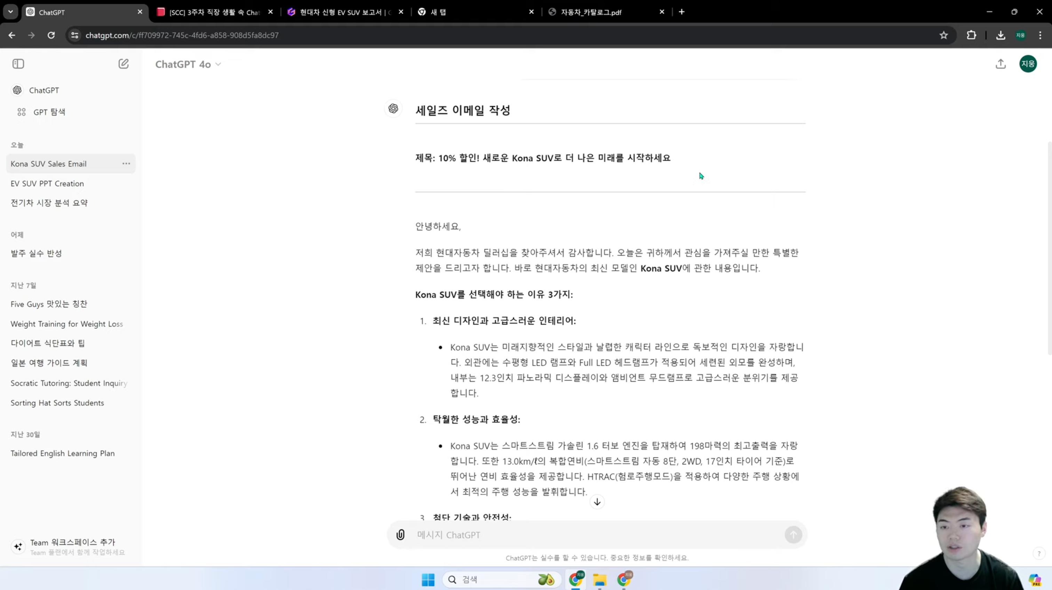Close the ChatGPT browser tab

pos(140,12)
